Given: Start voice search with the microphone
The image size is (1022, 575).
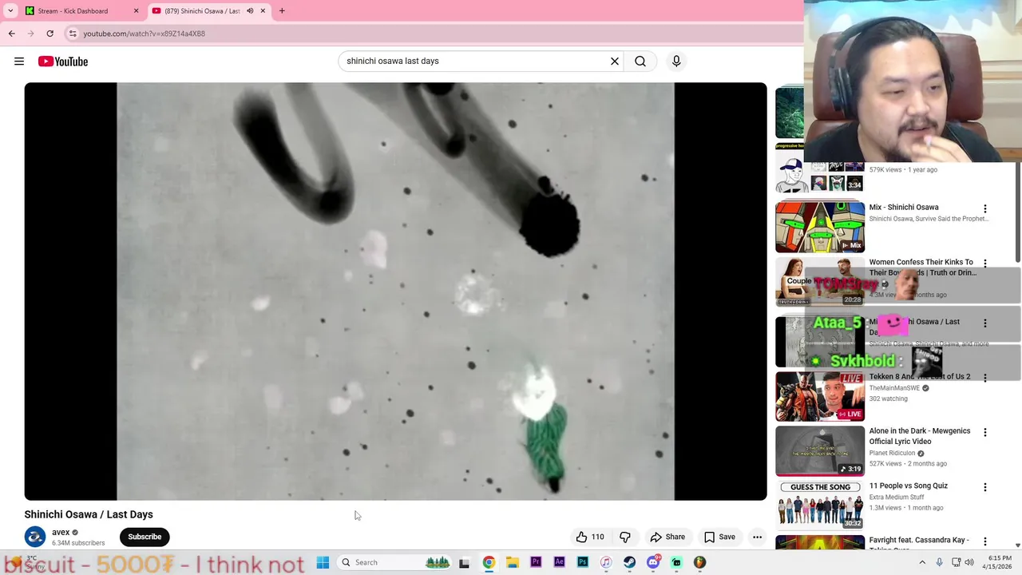Looking at the screenshot, I should coord(676,61).
